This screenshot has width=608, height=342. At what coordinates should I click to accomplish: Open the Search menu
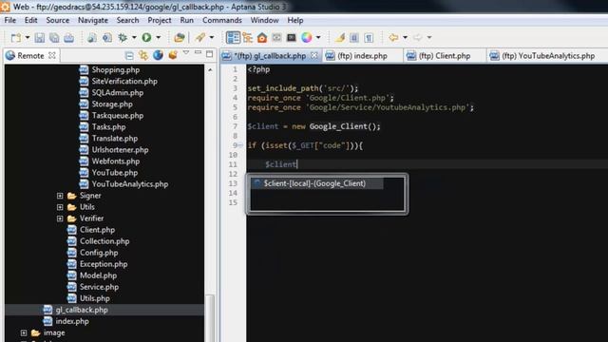click(127, 20)
